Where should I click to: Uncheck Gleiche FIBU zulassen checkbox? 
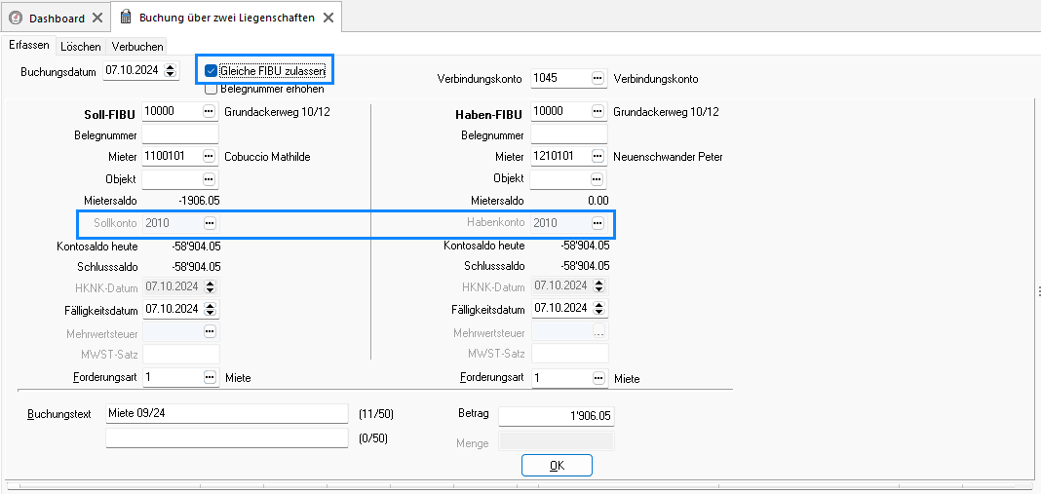212,70
